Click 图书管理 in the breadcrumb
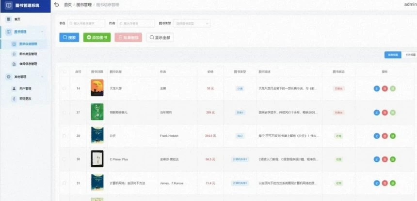 (84, 5)
